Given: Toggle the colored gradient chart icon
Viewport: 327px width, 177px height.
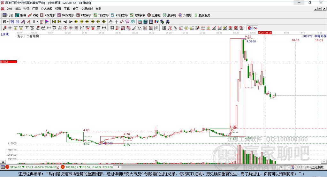Looking at the screenshot, I should tap(47, 22).
